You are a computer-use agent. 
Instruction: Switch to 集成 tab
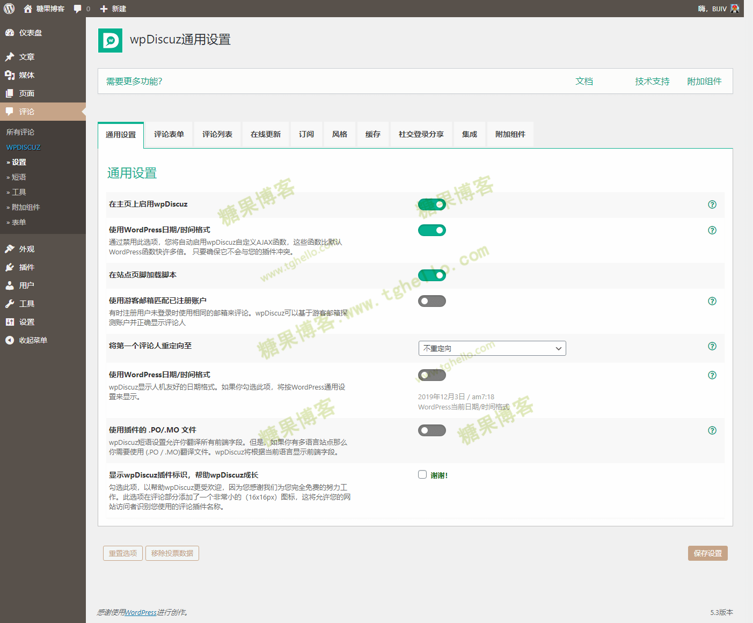click(470, 134)
